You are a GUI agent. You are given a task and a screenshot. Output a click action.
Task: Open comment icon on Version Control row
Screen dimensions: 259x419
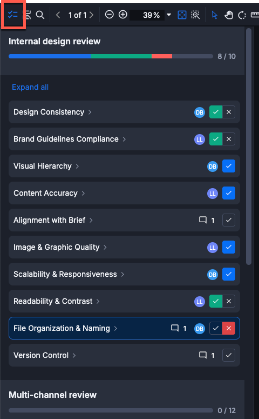click(203, 355)
